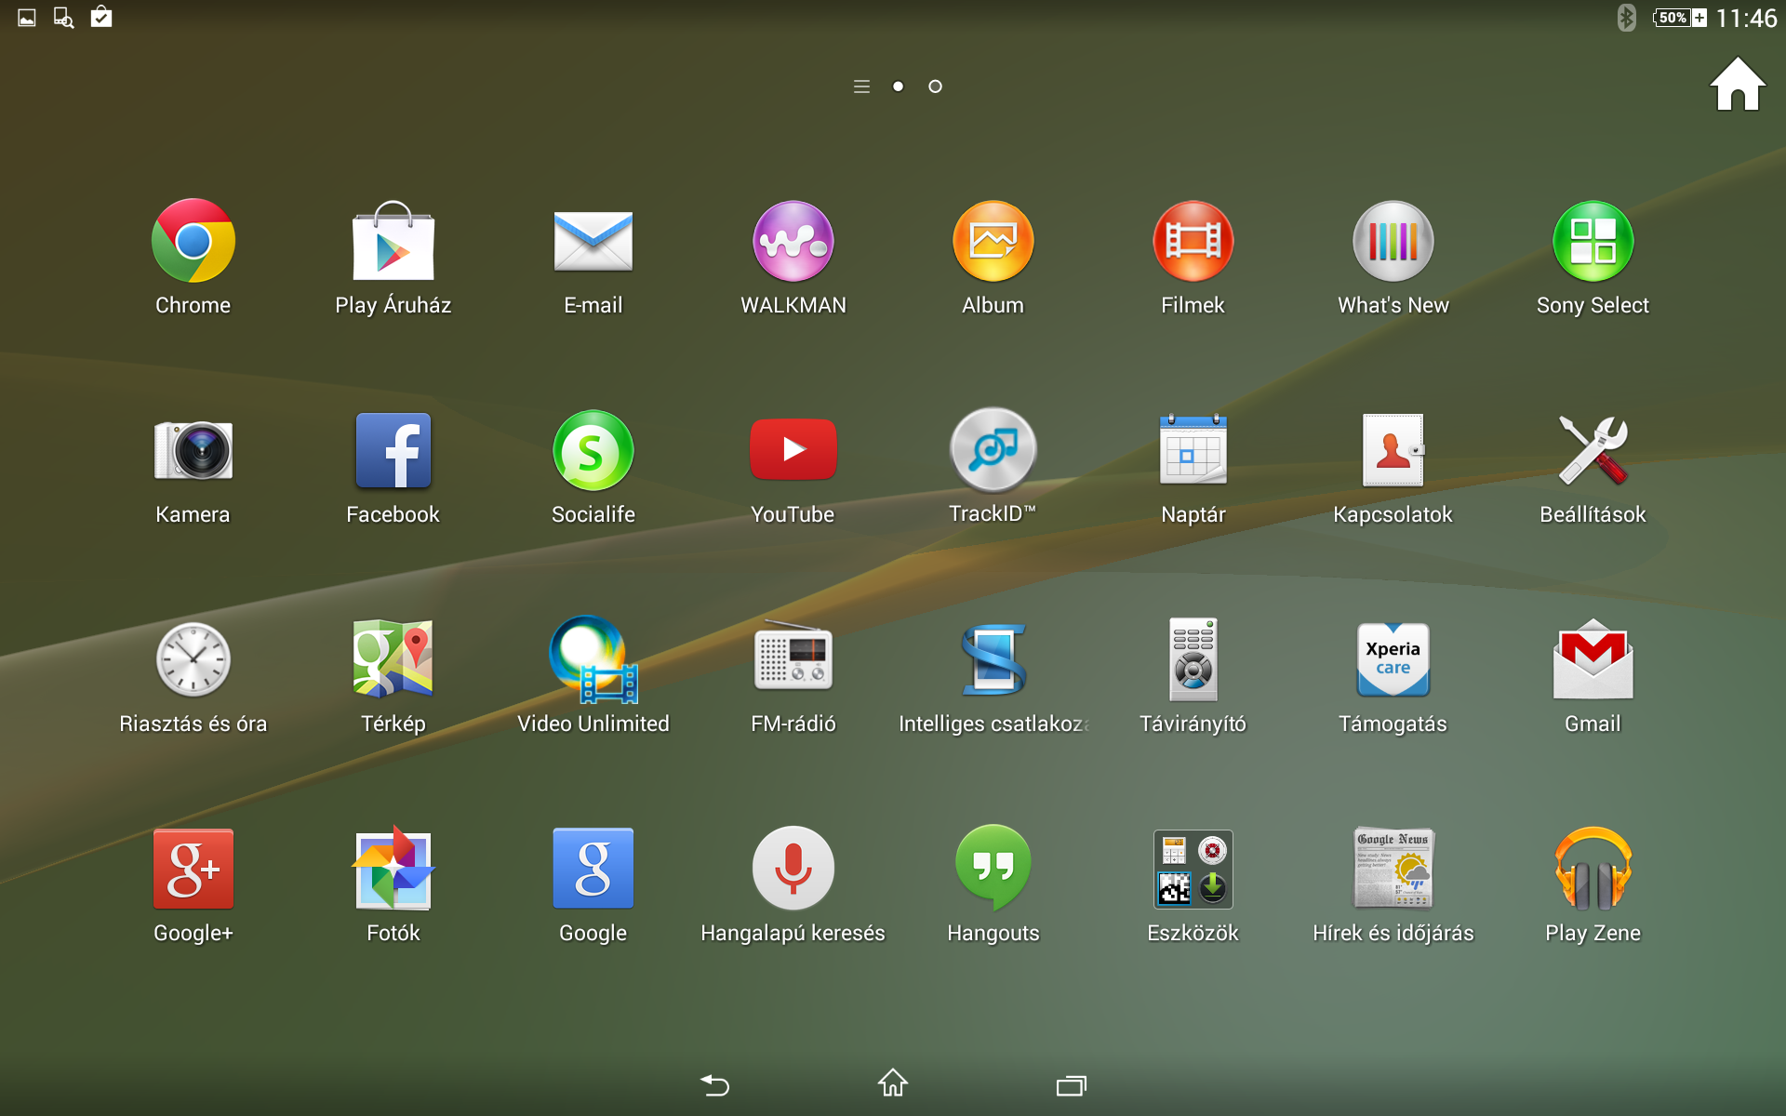Launch Play Áruház store
This screenshot has width=1786, height=1116.
tap(393, 241)
